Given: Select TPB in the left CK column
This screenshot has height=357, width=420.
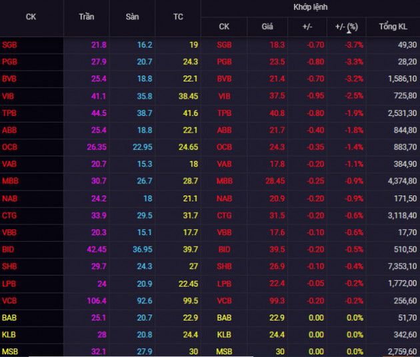Looking at the screenshot, I should coord(9,113).
